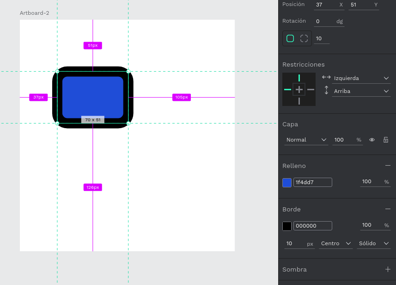Screen dimensions: 396x285
Task: Click the top constraint bar in Restricciones
Action: 299,78
